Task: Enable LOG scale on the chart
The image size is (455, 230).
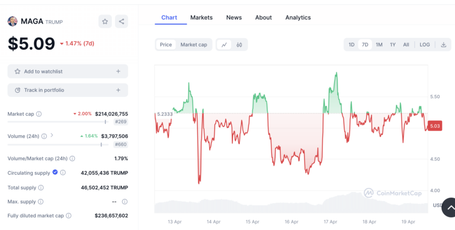Action: [424, 45]
